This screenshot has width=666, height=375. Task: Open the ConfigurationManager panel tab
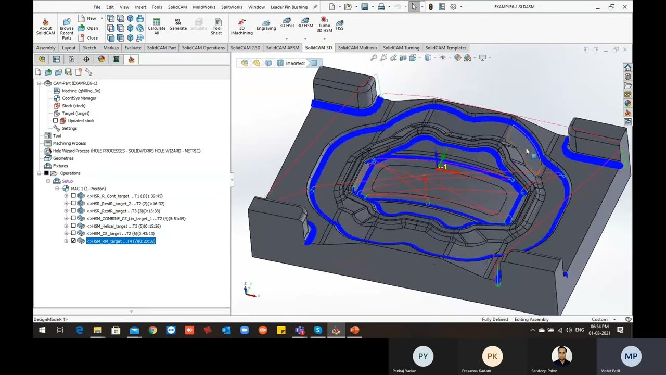pos(71,59)
